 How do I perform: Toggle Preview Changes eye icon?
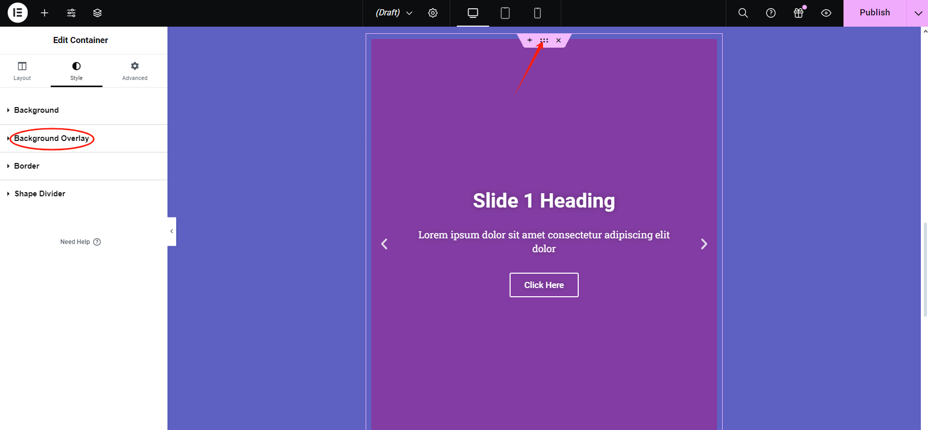point(826,13)
